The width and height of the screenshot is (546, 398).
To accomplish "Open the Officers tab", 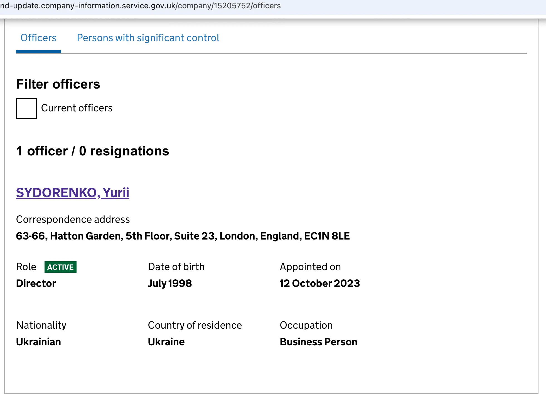I will tap(38, 38).
